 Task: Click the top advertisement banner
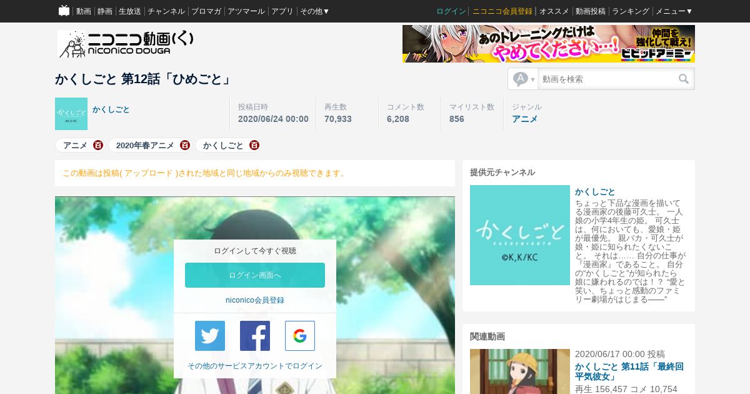[x=549, y=44]
